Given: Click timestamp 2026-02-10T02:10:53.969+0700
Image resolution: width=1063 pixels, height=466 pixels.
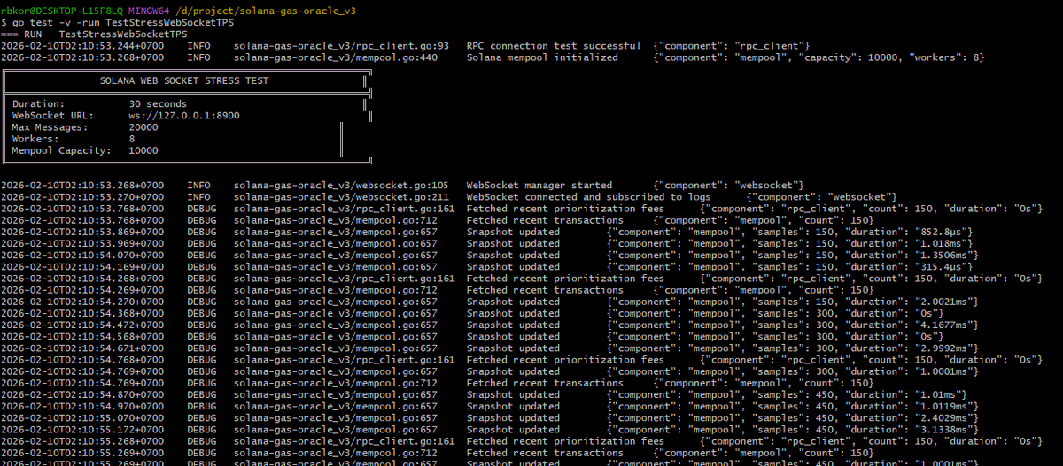Looking at the screenshot, I should pos(82,243).
